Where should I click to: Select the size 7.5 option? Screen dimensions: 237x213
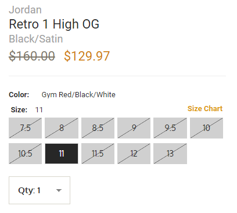click(25, 128)
